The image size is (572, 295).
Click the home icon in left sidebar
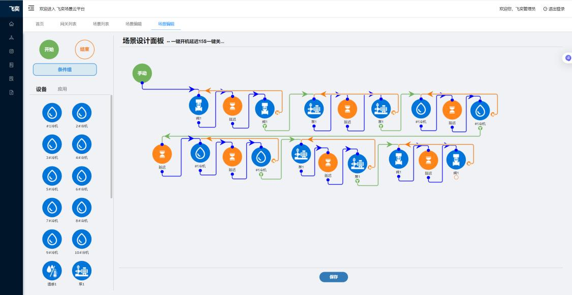coord(11,24)
